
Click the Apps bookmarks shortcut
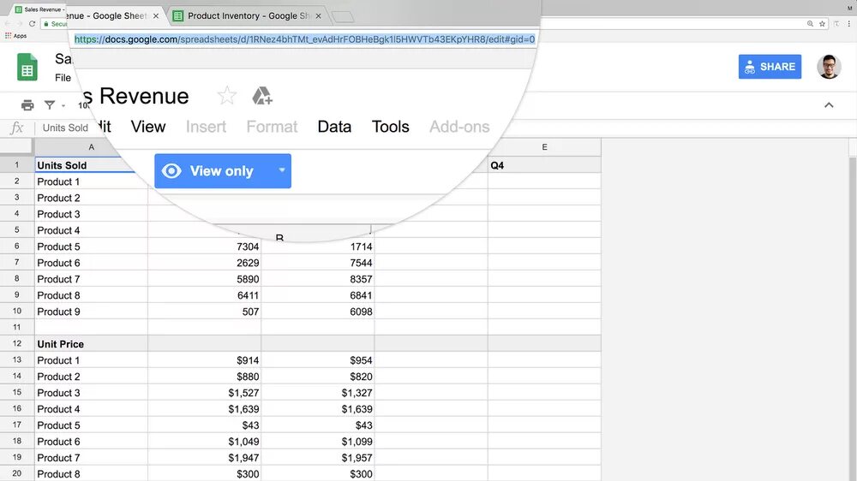click(15, 35)
